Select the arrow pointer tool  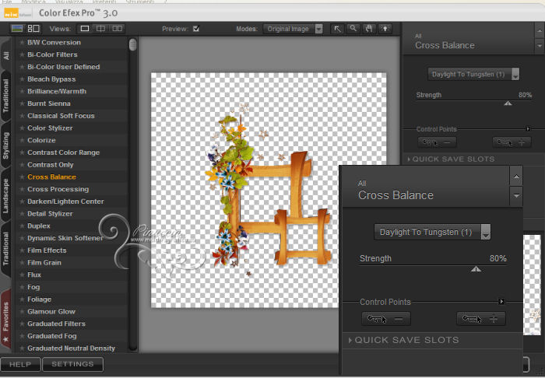[337, 29]
